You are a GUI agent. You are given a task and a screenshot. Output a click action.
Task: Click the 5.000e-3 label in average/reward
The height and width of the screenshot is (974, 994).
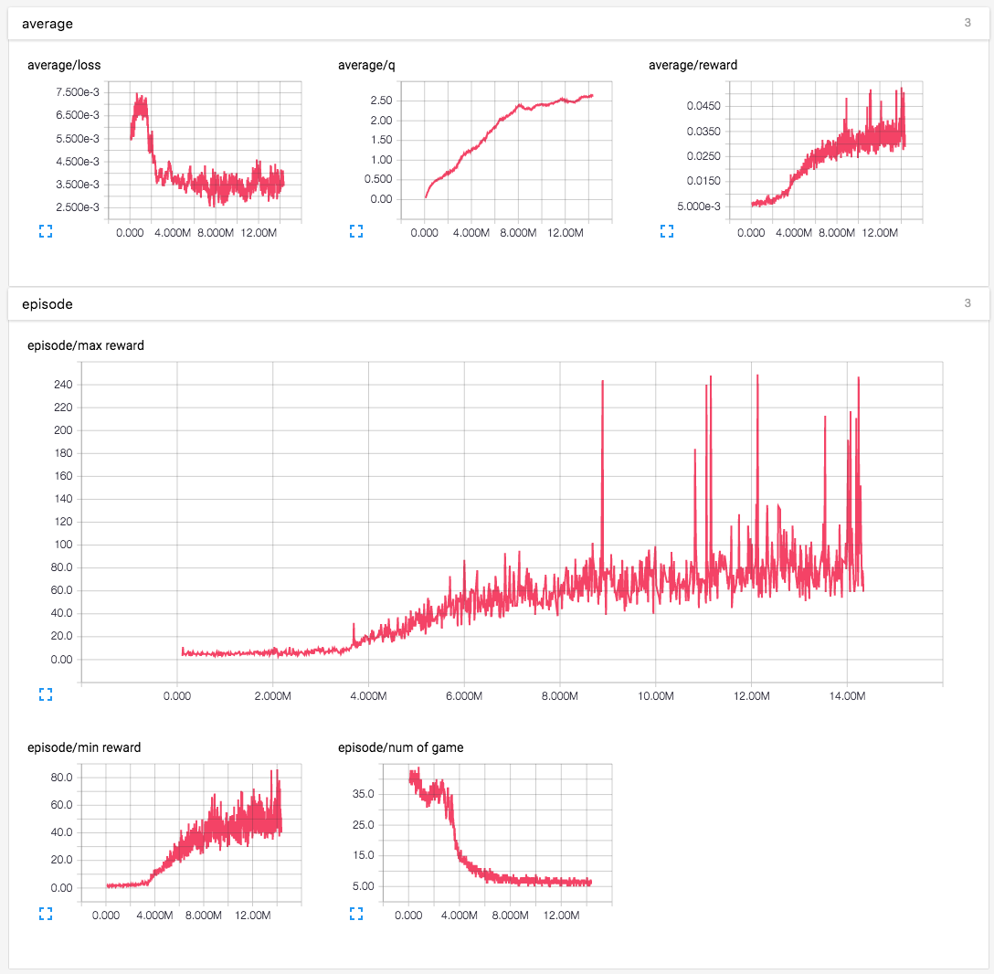699,206
